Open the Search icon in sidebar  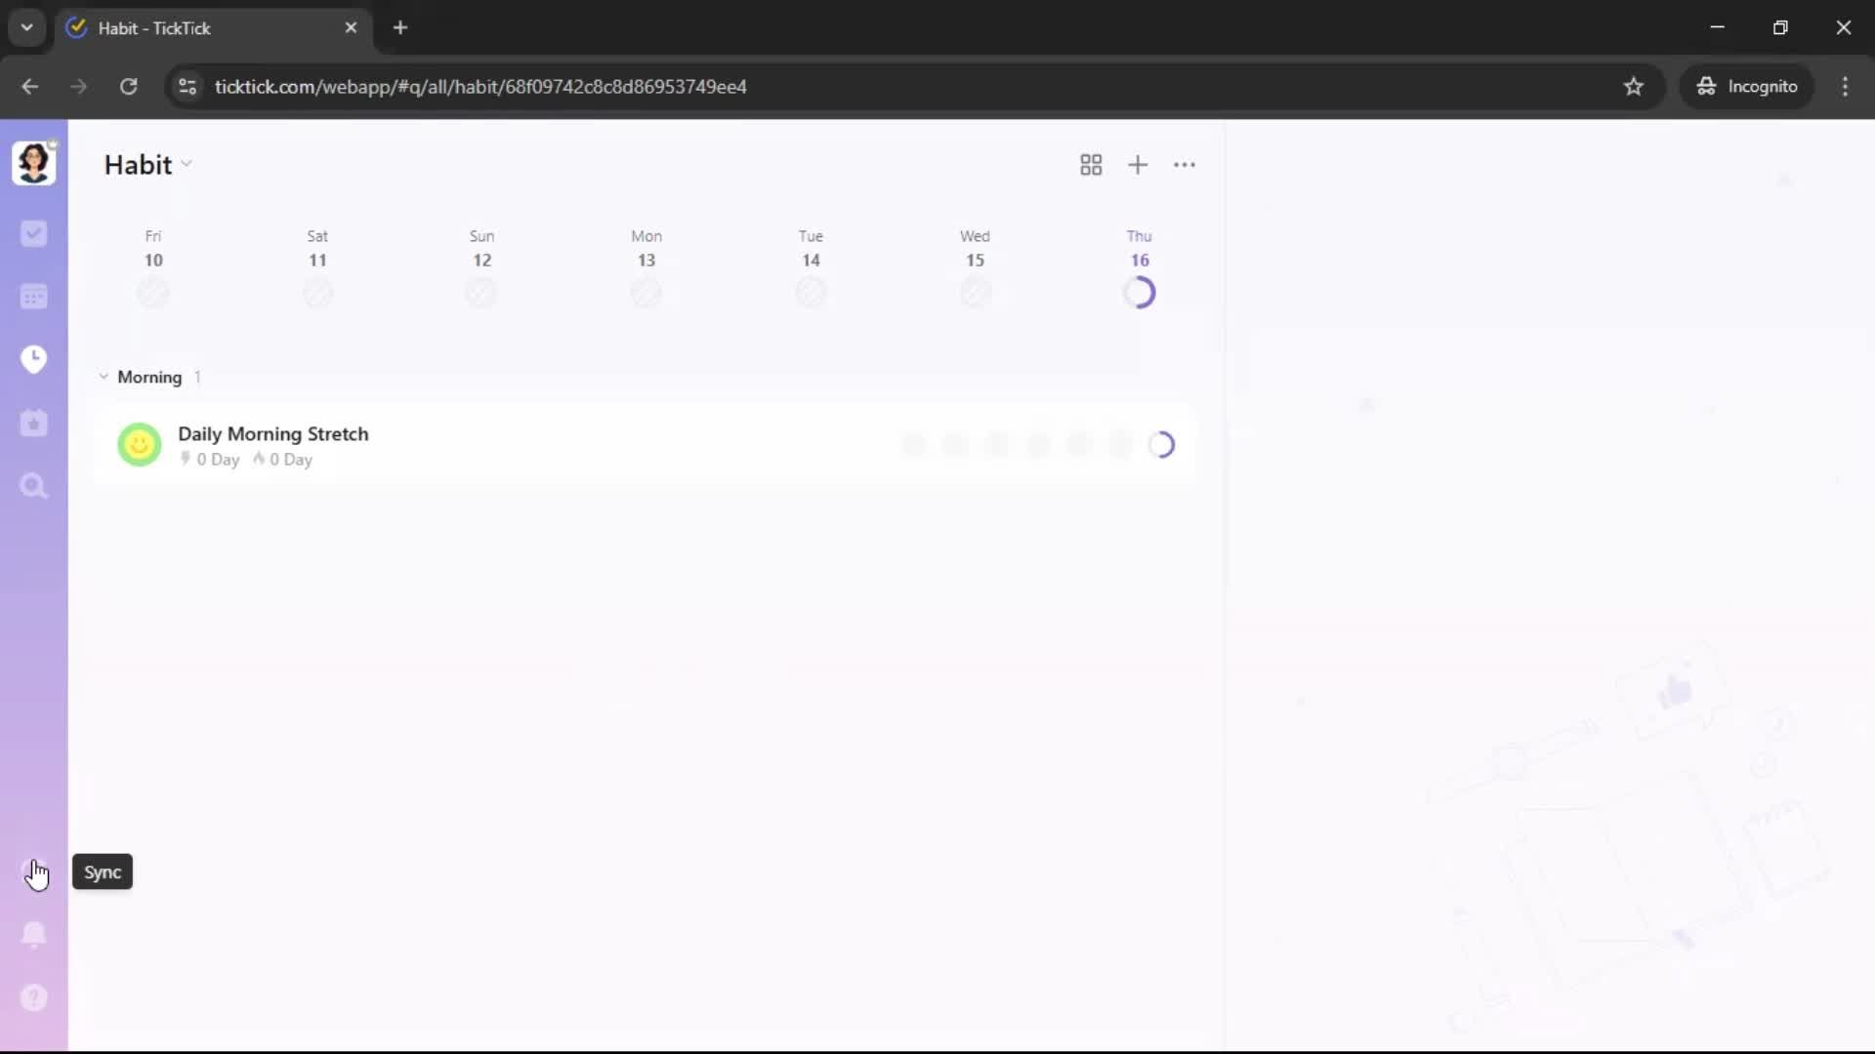point(33,486)
